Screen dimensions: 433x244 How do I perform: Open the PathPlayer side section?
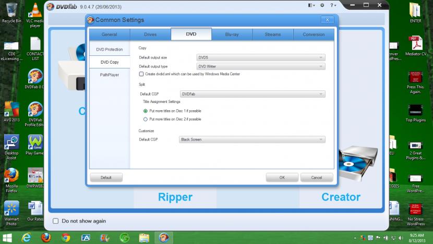coord(110,75)
